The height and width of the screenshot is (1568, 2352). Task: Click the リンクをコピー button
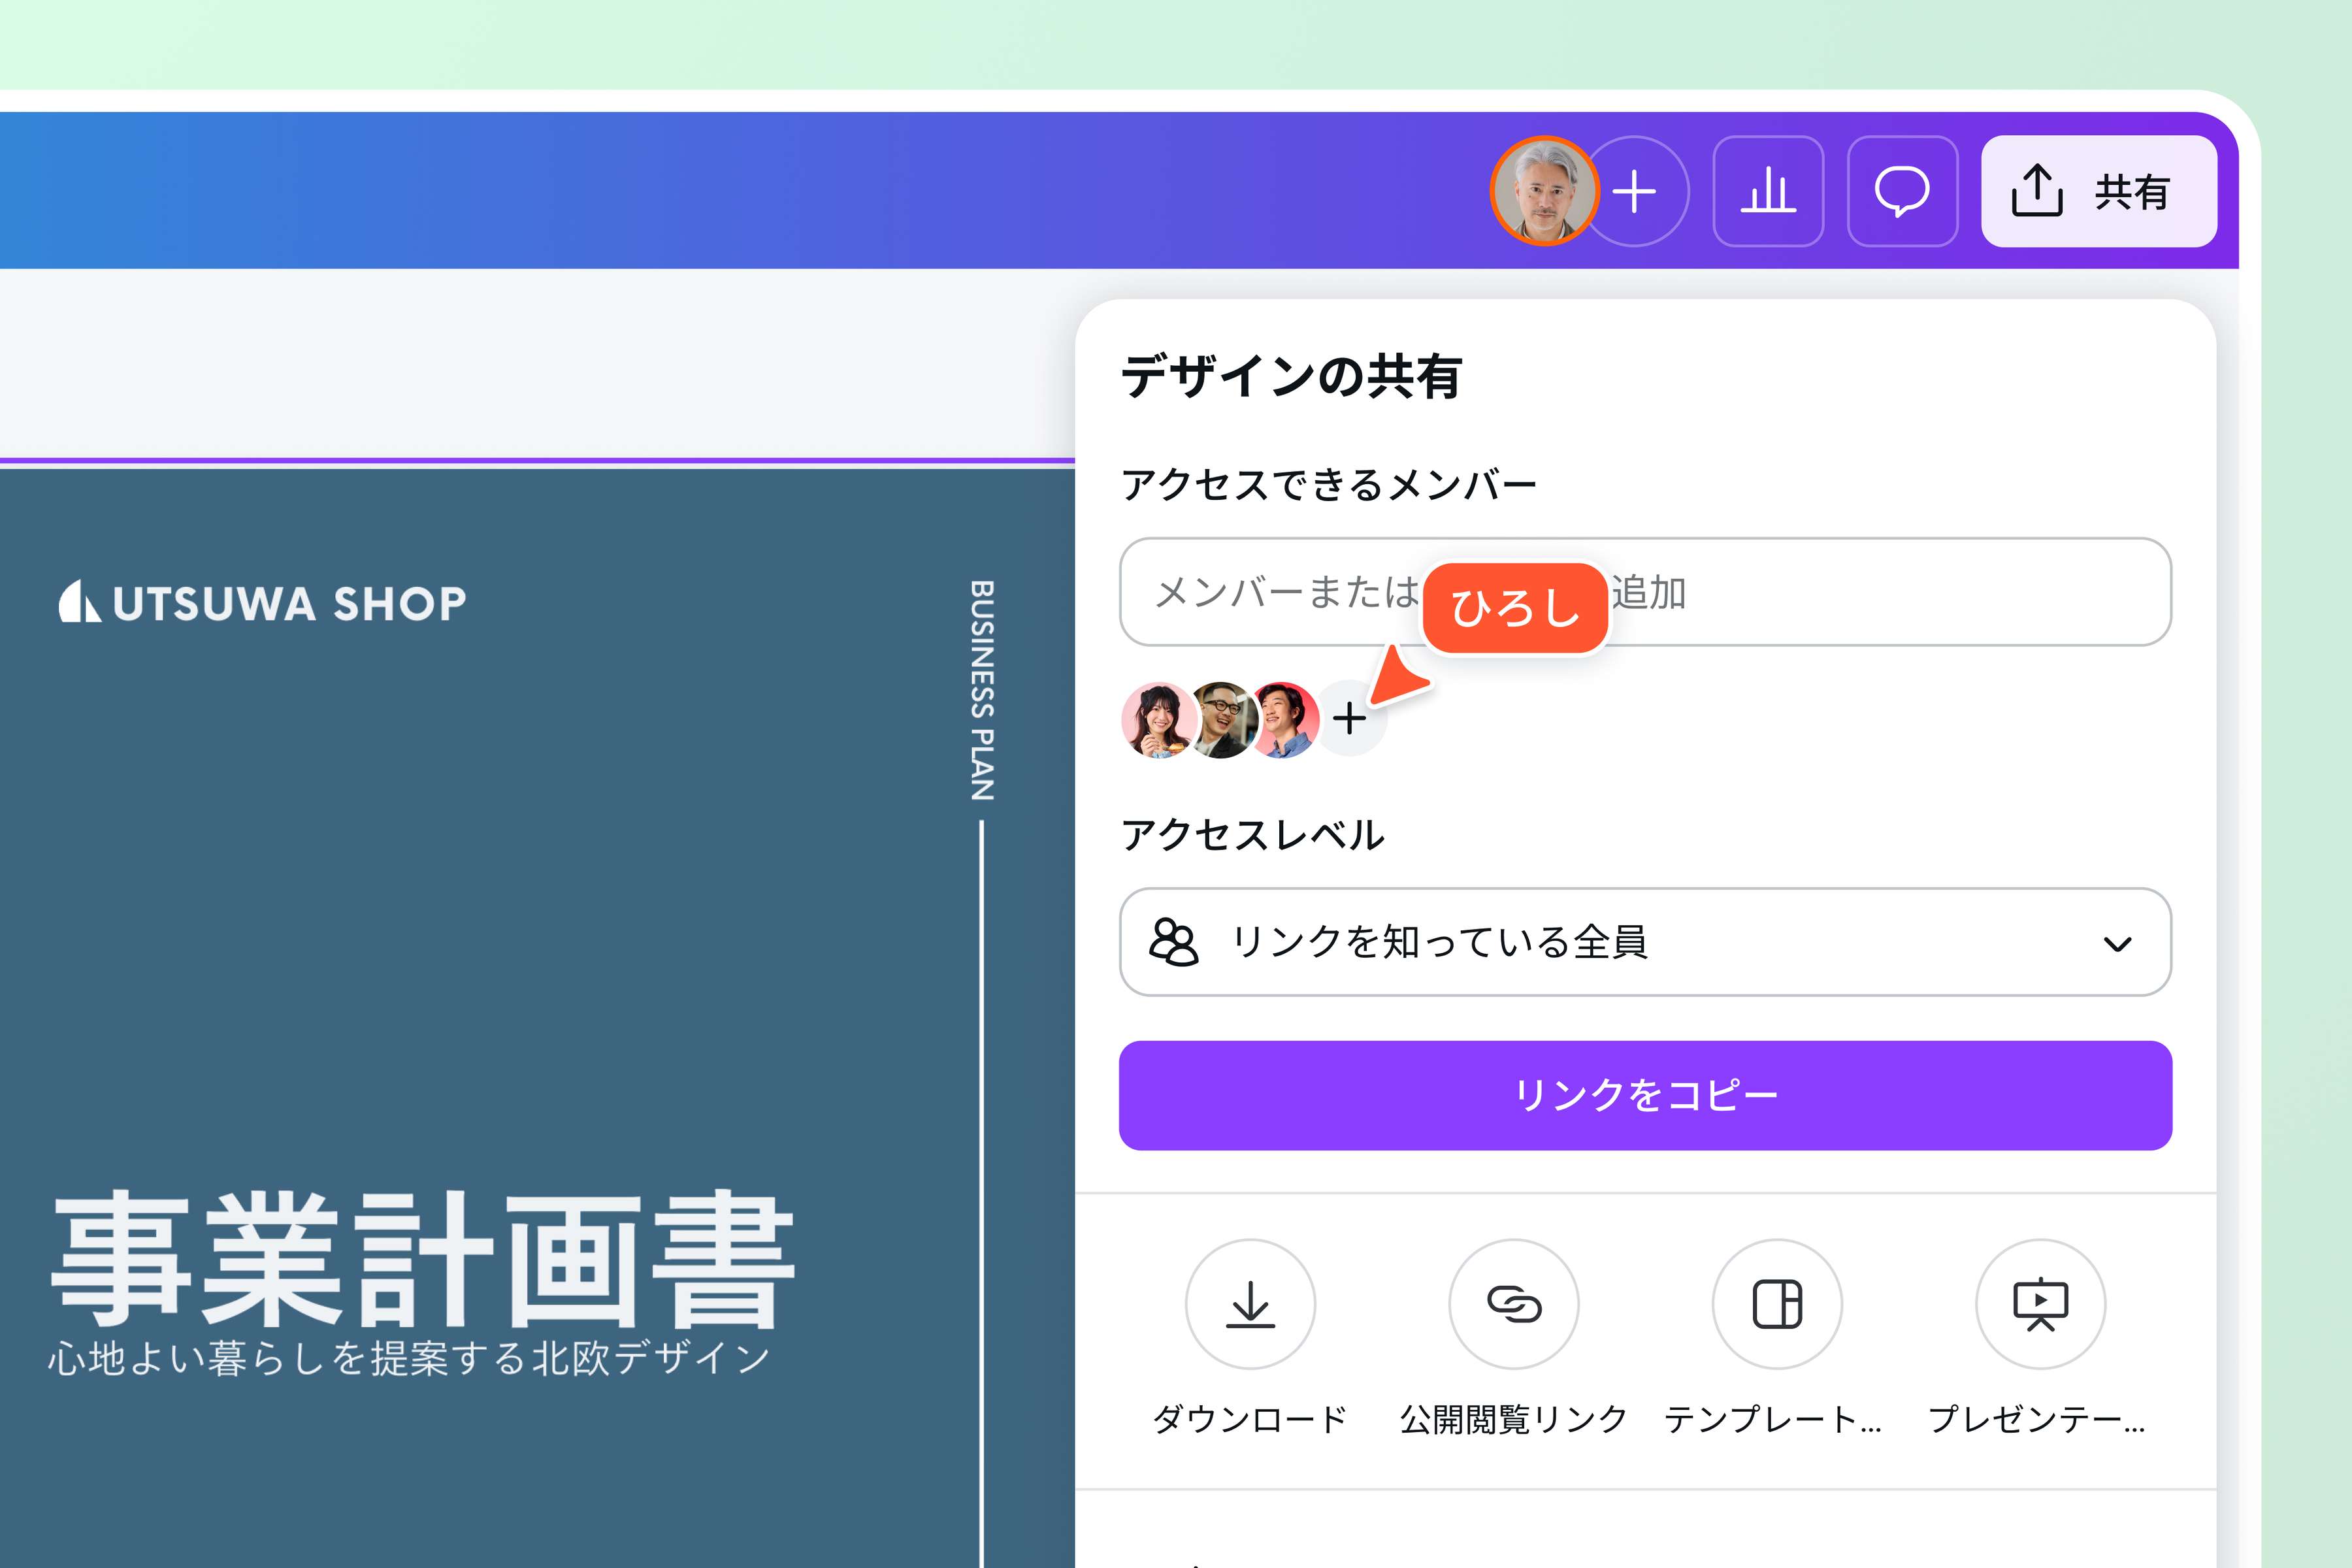pos(1645,1095)
